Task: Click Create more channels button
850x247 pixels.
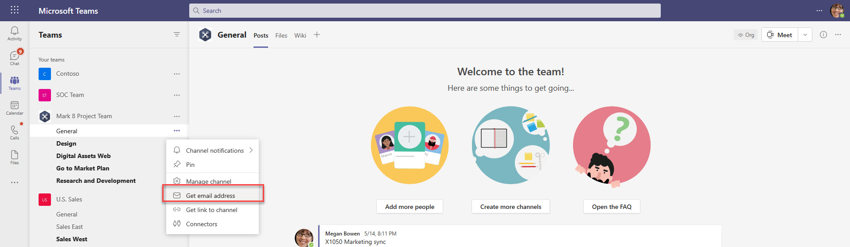Action: [511, 207]
